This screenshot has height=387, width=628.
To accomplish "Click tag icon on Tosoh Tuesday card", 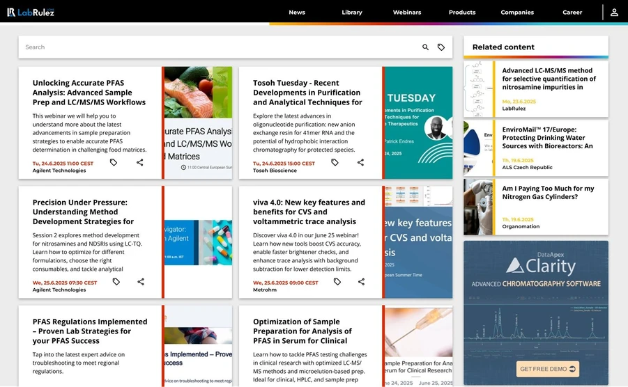I will 335,162.
